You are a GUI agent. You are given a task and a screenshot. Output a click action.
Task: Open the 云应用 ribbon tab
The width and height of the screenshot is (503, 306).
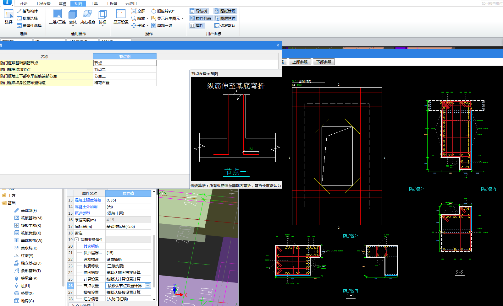click(131, 4)
